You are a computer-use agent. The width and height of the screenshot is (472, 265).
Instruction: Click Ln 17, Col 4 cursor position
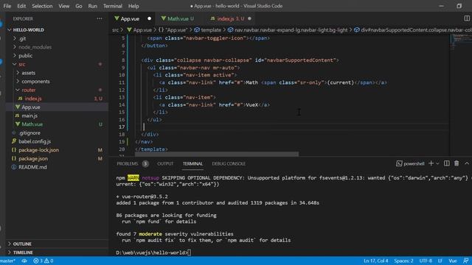[375, 261]
